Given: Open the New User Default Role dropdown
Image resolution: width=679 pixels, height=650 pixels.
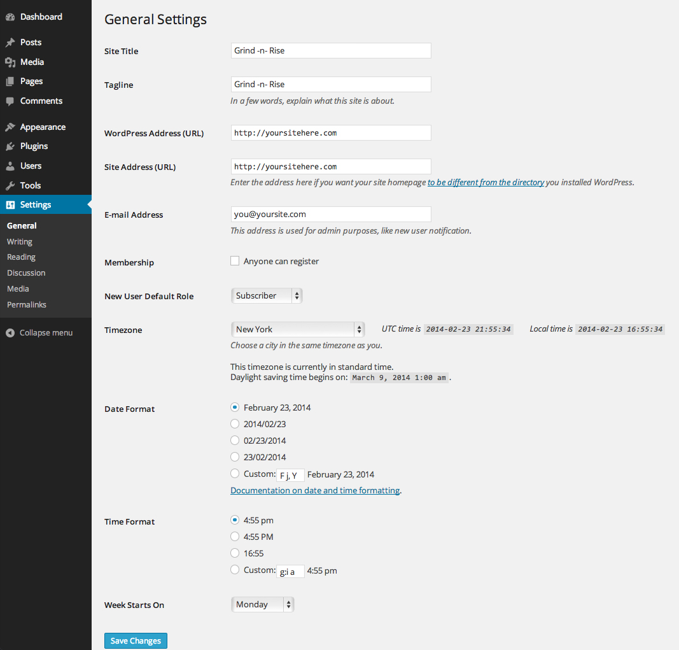Looking at the screenshot, I should pos(266,295).
